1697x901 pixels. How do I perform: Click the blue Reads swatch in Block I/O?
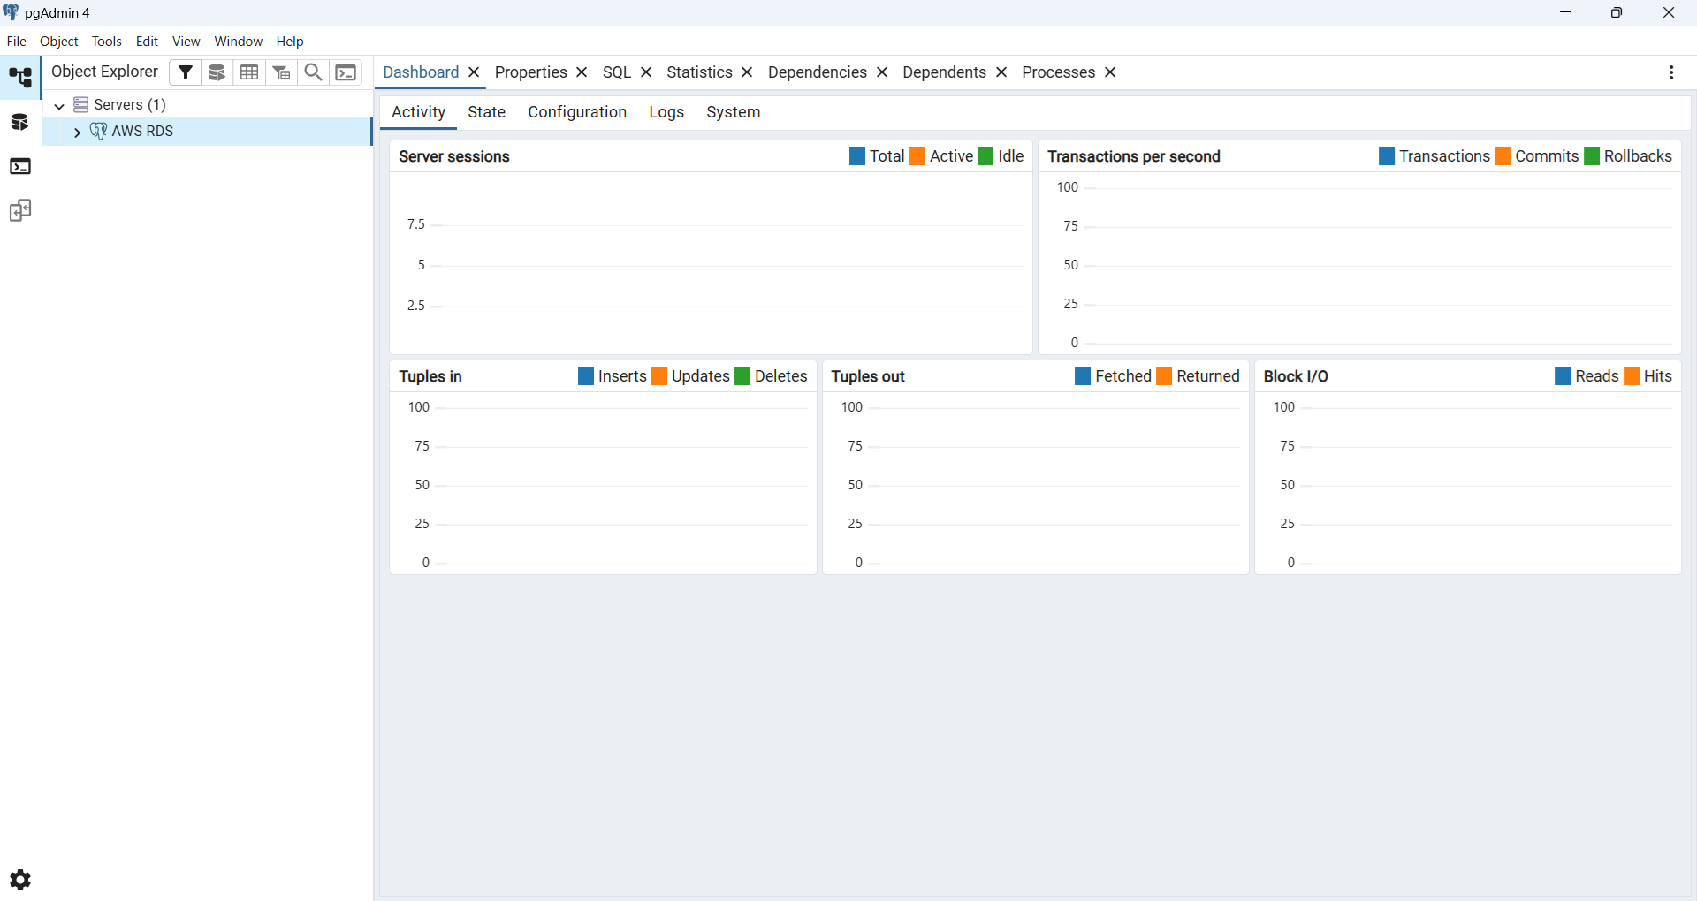[1563, 376]
